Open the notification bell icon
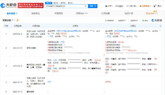The height and width of the screenshot is (95, 165). 154,6
